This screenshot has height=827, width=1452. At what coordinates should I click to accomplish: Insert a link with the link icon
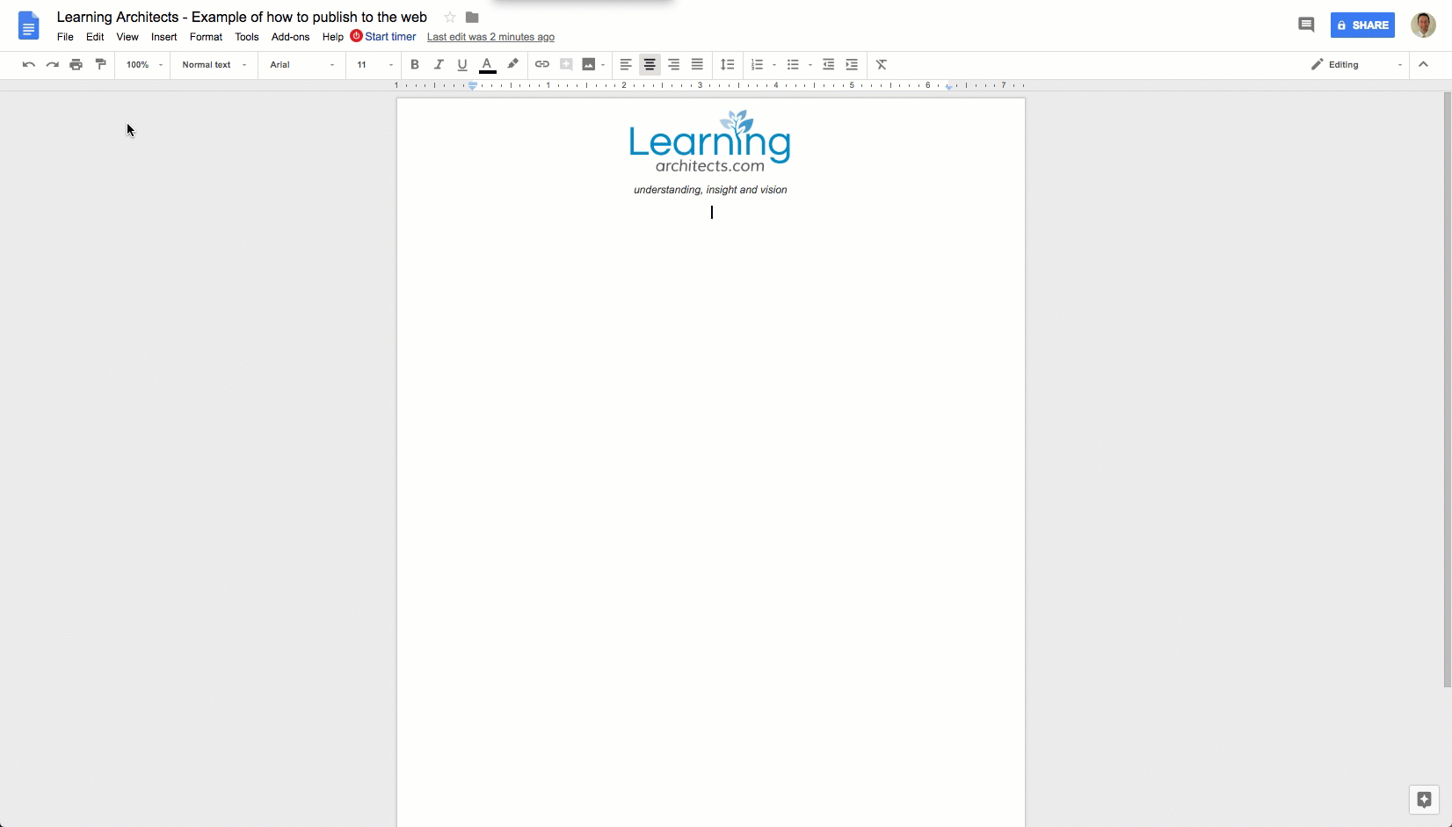pos(542,64)
